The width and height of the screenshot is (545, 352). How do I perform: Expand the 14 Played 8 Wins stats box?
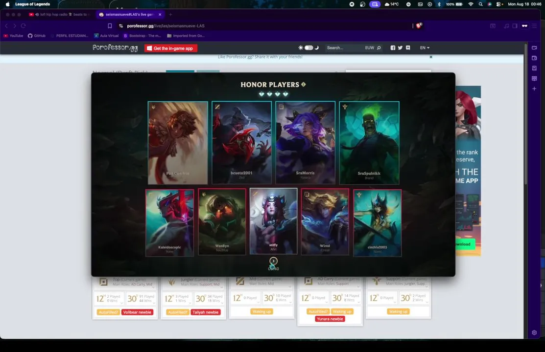click(346, 298)
